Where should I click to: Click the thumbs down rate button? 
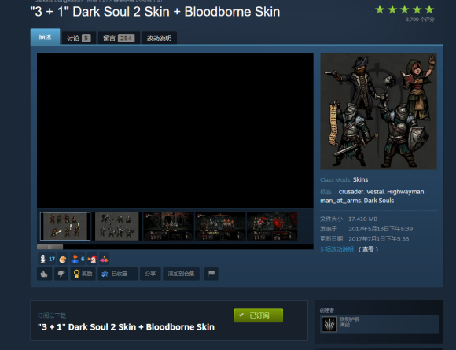point(61,274)
